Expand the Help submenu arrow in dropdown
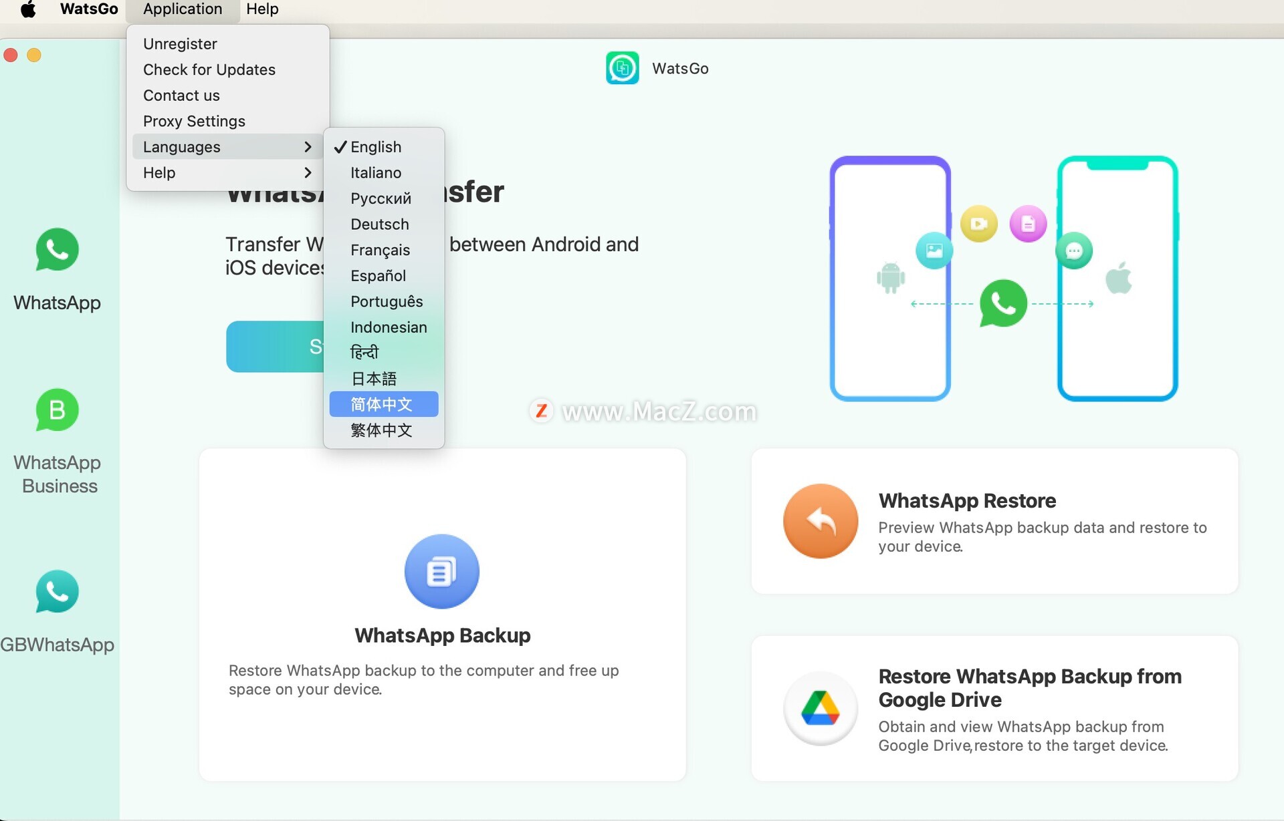Viewport: 1284px width, 821px height. (x=308, y=173)
